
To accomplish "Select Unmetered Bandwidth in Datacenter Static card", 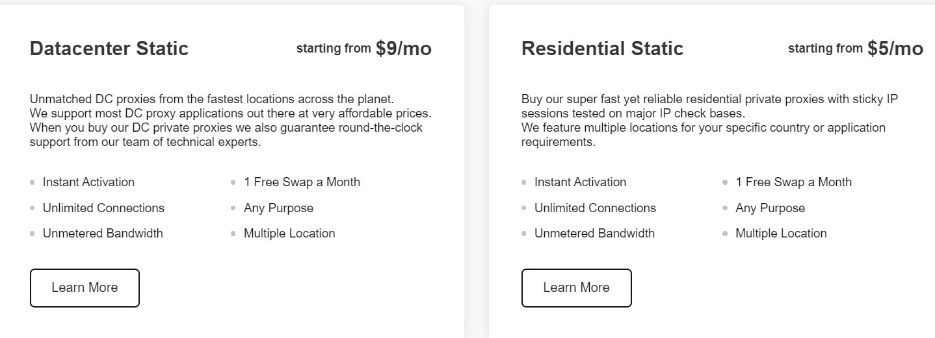I will [103, 234].
